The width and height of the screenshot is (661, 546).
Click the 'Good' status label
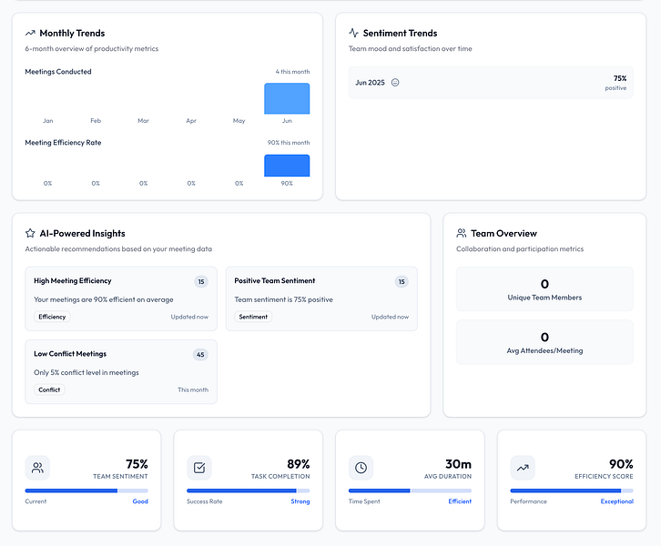[140, 501]
